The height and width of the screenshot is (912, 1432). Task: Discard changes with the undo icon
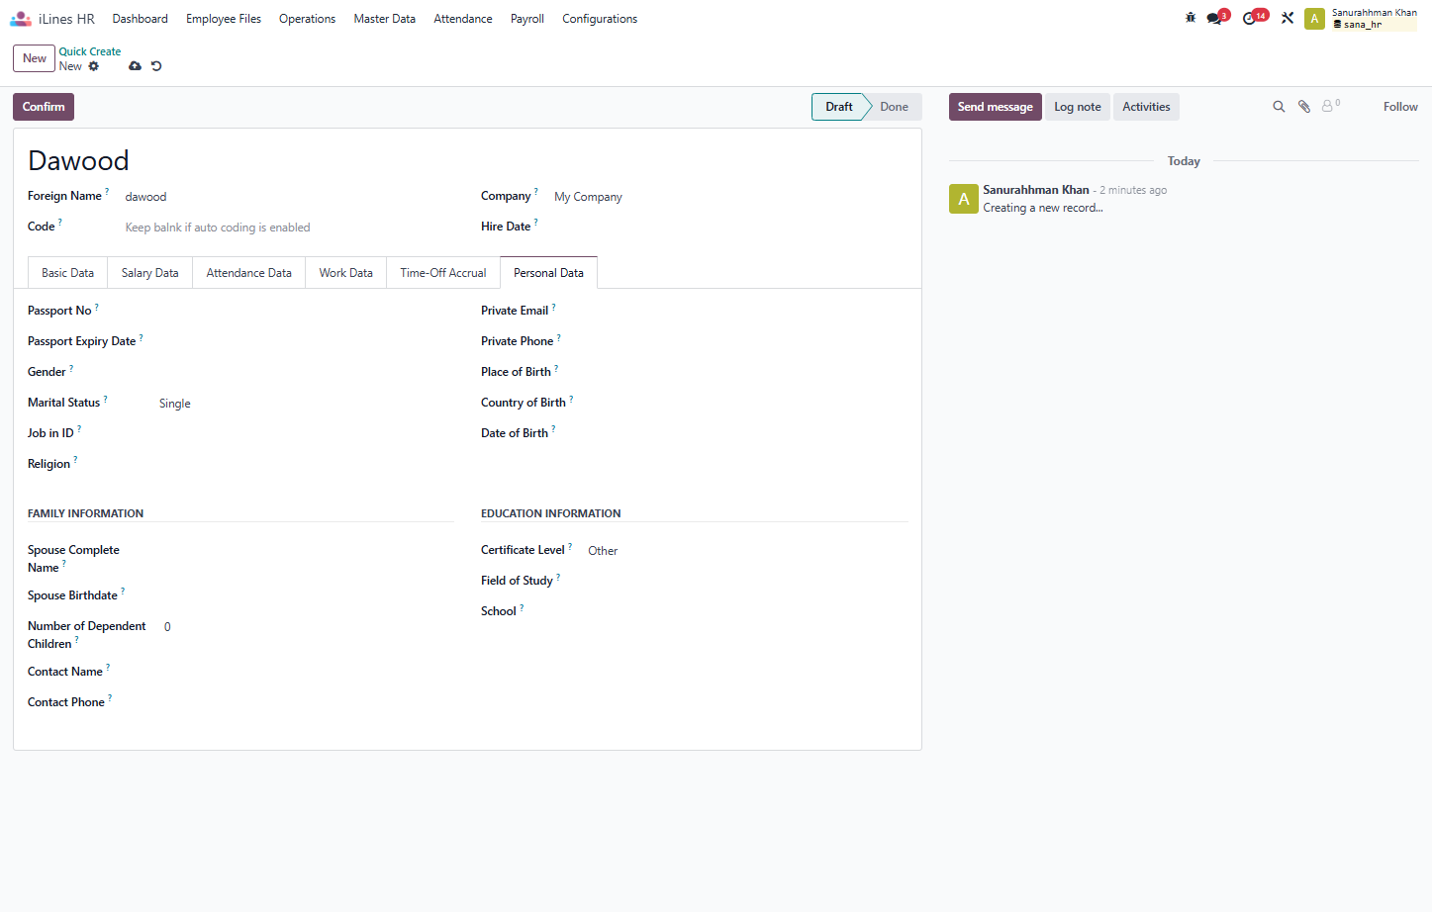[x=156, y=66]
